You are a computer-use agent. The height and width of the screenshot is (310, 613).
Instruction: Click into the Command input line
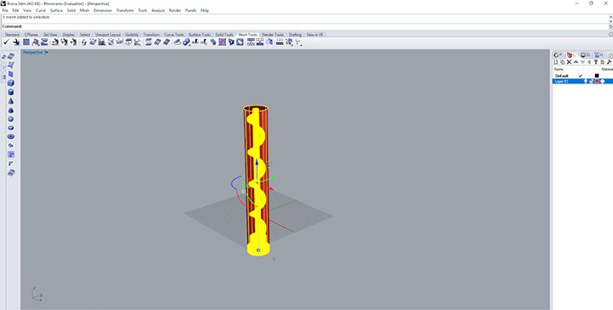click(305, 26)
